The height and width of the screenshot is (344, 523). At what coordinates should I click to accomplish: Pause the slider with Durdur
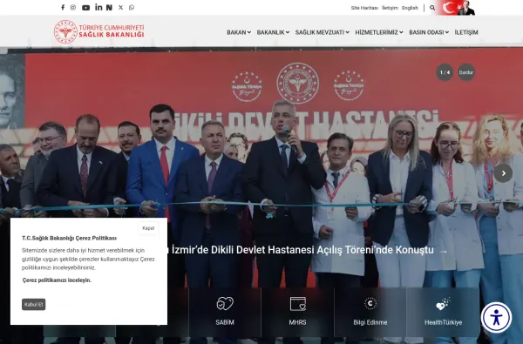click(466, 72)
